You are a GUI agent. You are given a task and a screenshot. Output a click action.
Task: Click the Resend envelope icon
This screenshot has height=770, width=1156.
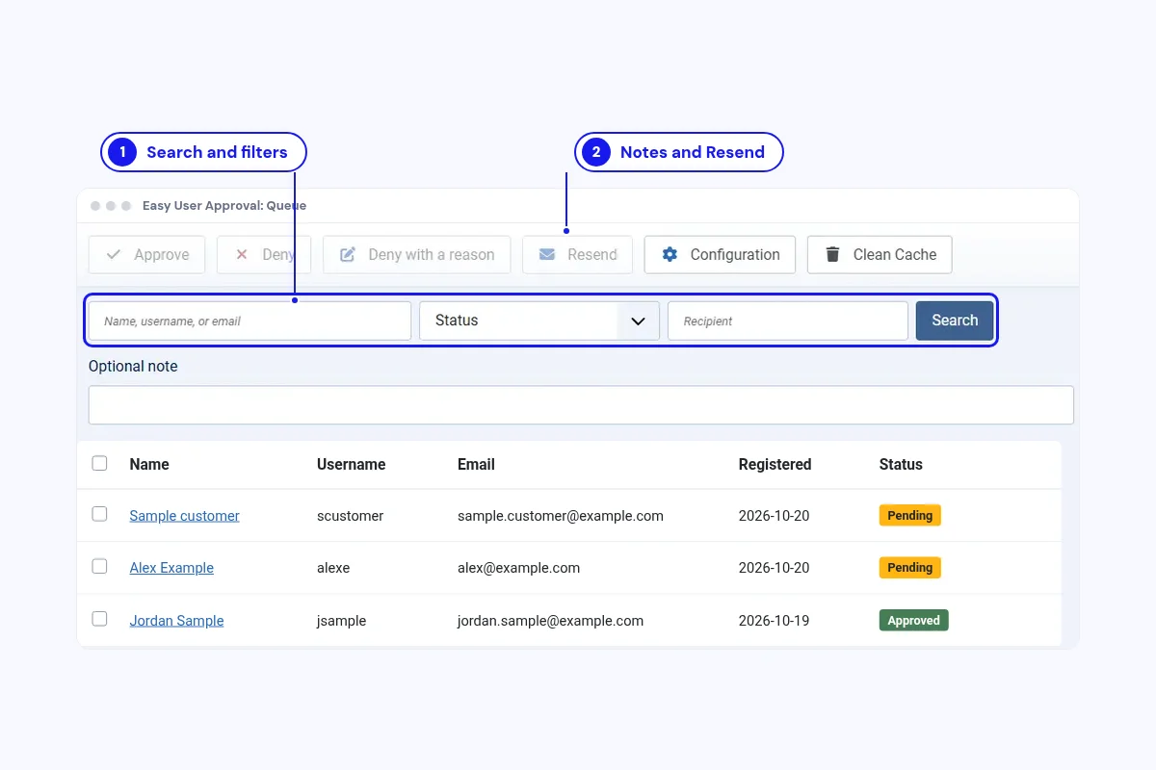(547, 255)
